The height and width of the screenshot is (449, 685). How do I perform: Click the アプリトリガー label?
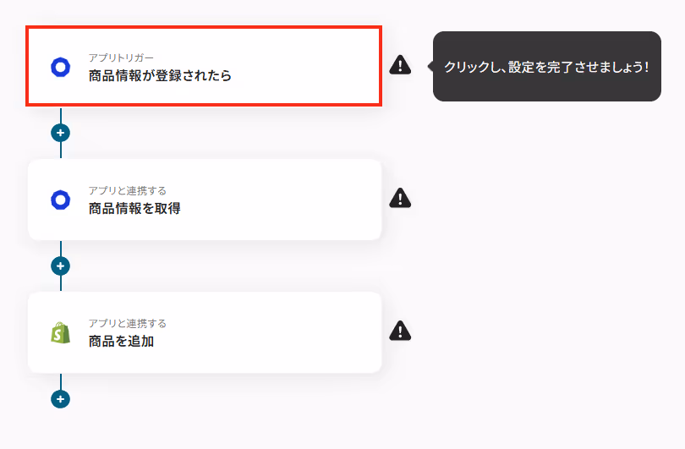point(121,57)
